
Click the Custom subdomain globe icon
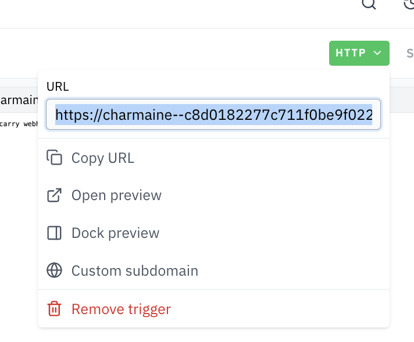point(54,271)
